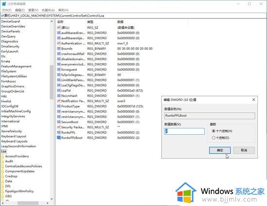The width and height of the screenshot is (267, 206).
Task: Click the LsaPid data 0x000002a0 (672)
Action: click(x=130, y=91)
